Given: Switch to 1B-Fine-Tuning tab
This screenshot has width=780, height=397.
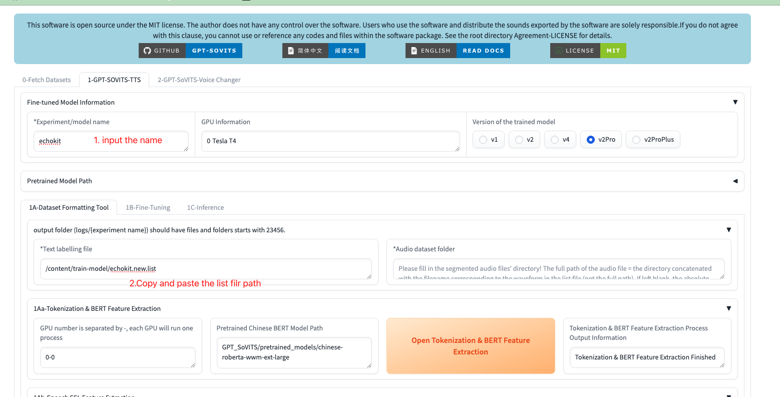Looking at the screenshot, I should (x=148, y=207).
